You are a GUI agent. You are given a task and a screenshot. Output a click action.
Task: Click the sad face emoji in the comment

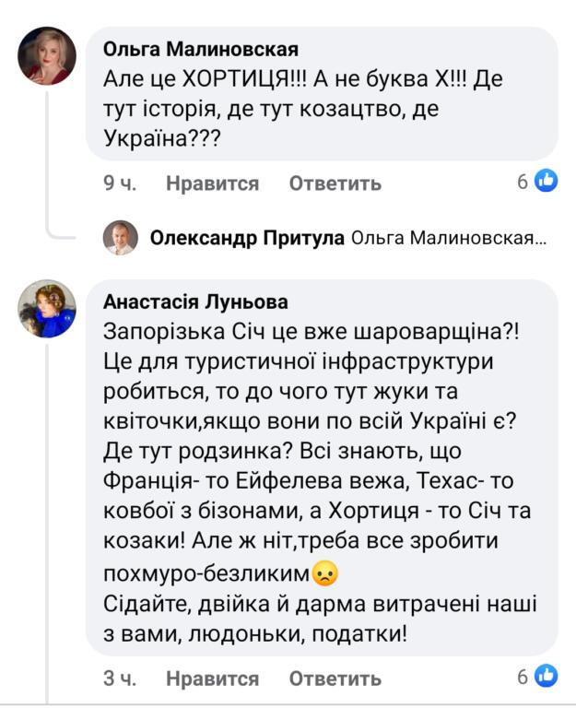[x=325, y=573]
